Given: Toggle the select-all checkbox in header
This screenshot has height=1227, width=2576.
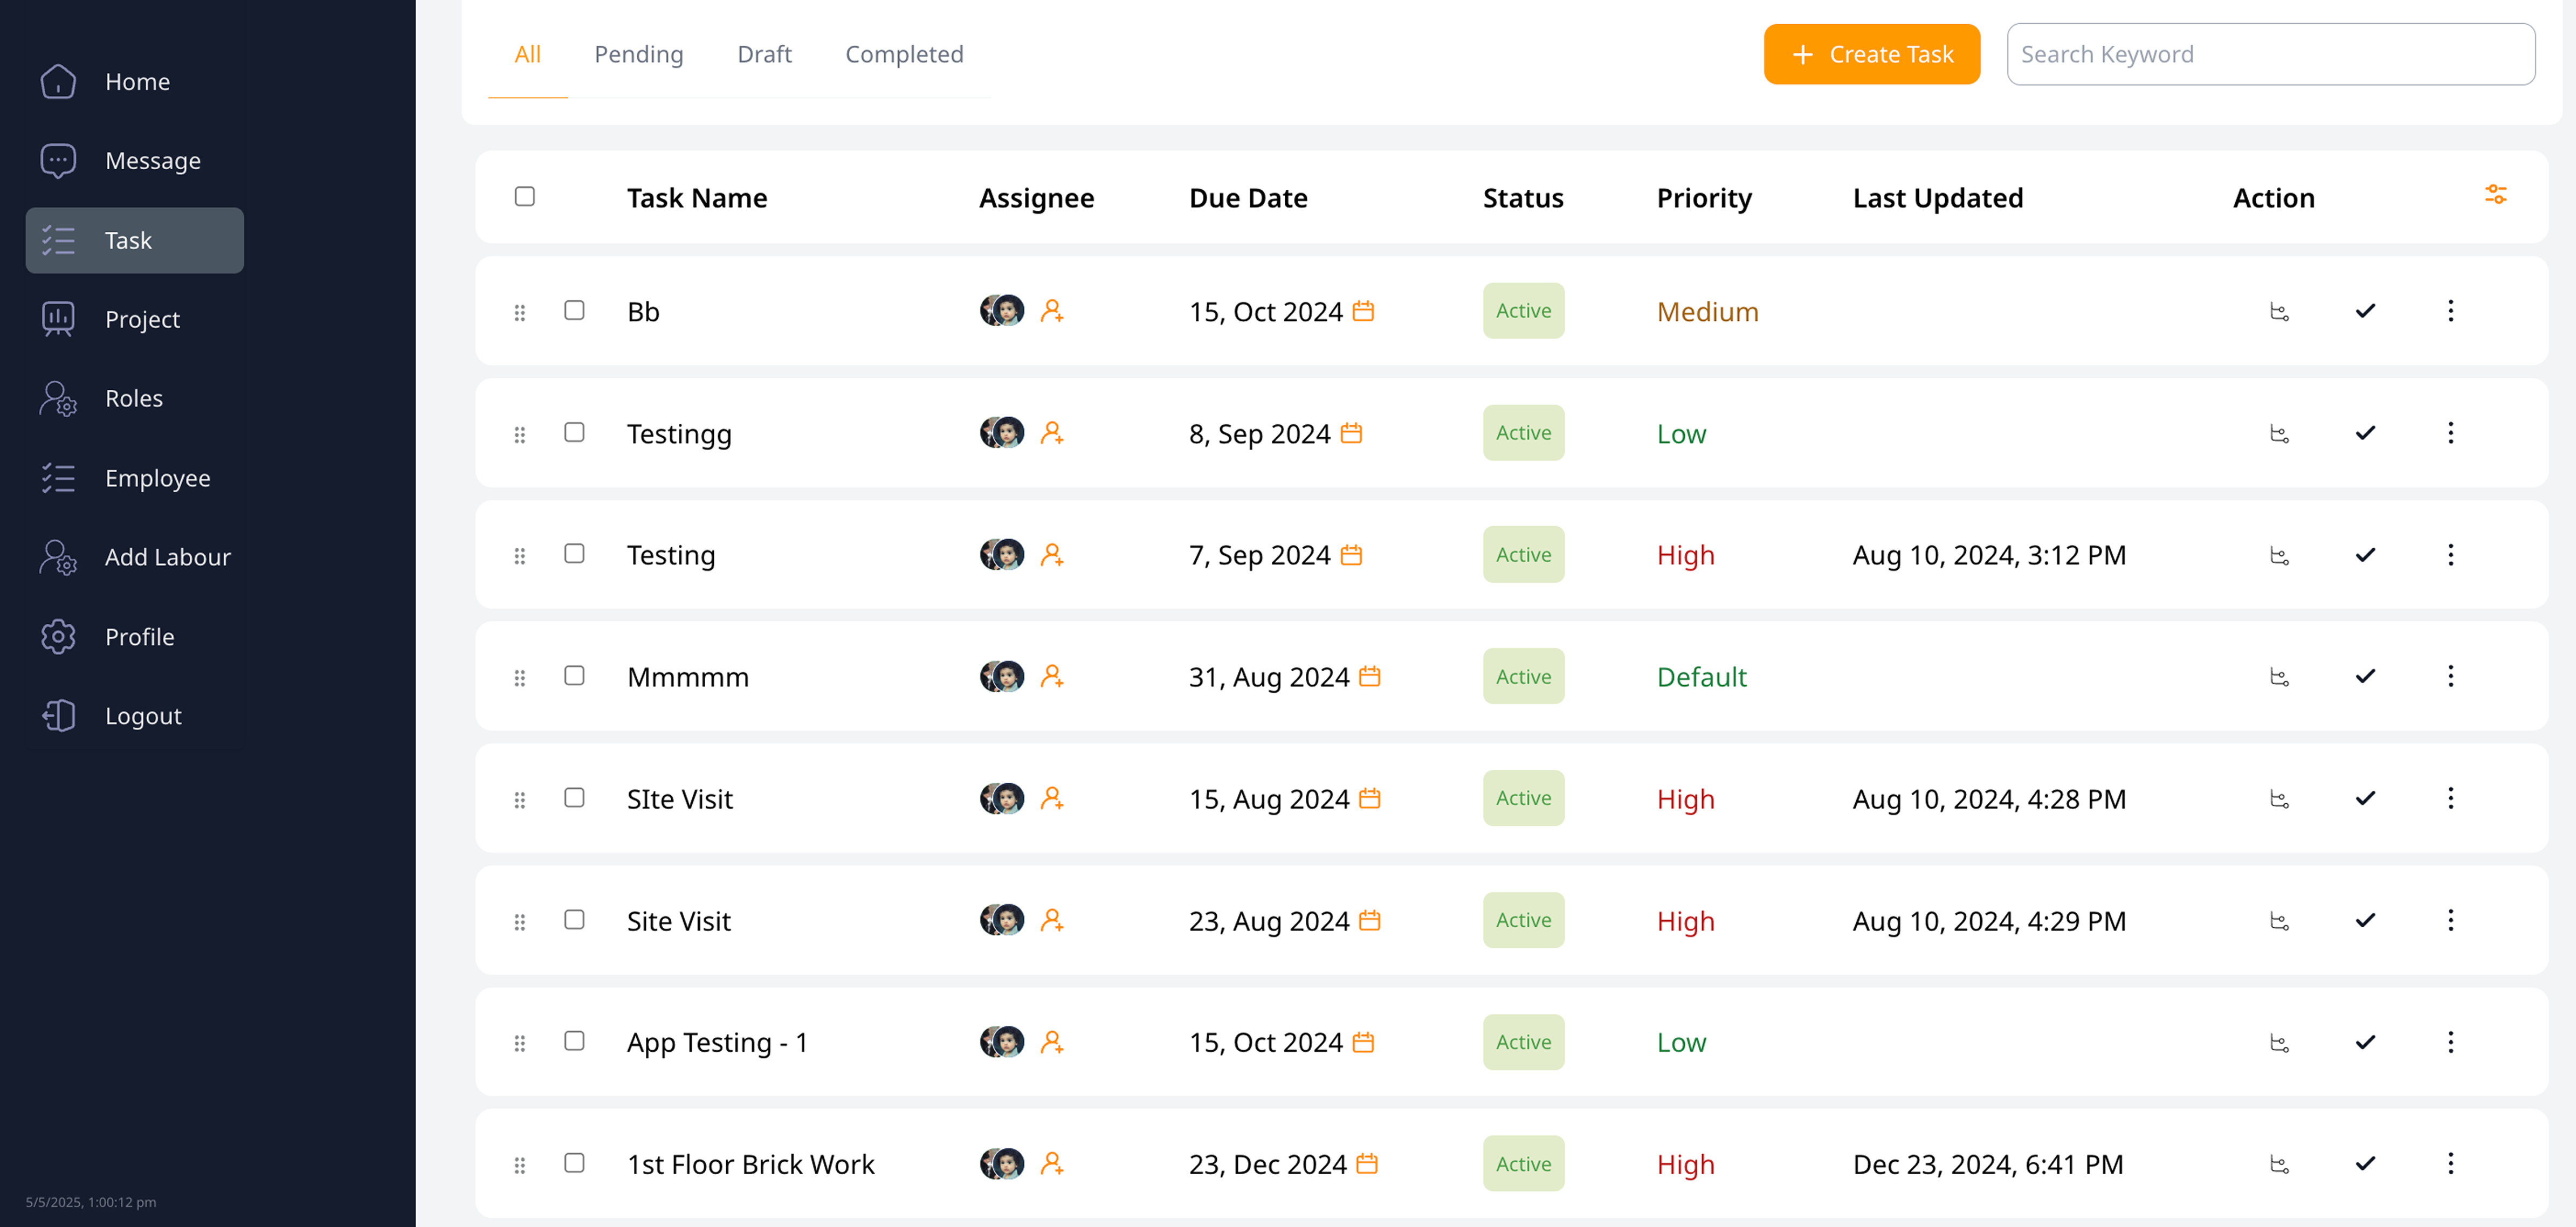Looking at the screenshot, I should point(524,196).
